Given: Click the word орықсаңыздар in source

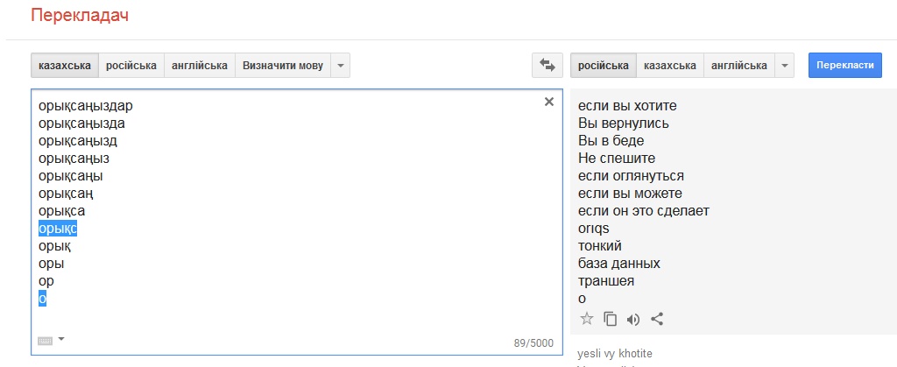Looking at the screenshot, I should pyautogui.click(x=86, y=106).
